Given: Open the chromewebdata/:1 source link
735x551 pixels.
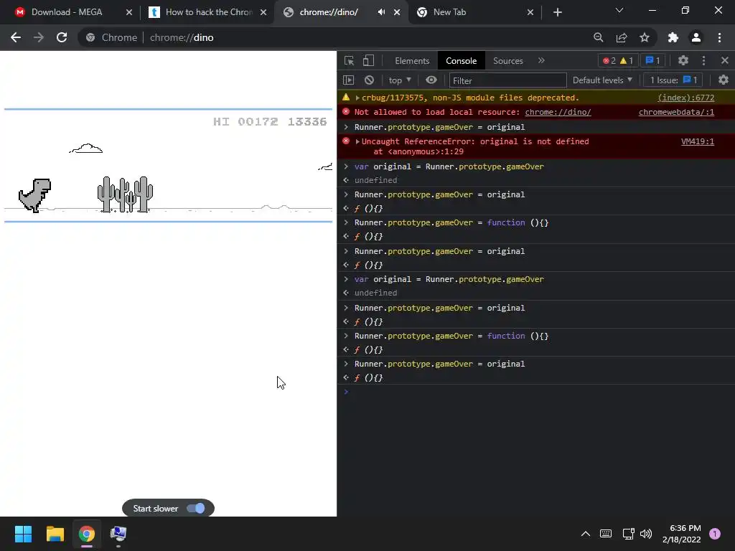Looking at the screenshot, I should (676, 112).
